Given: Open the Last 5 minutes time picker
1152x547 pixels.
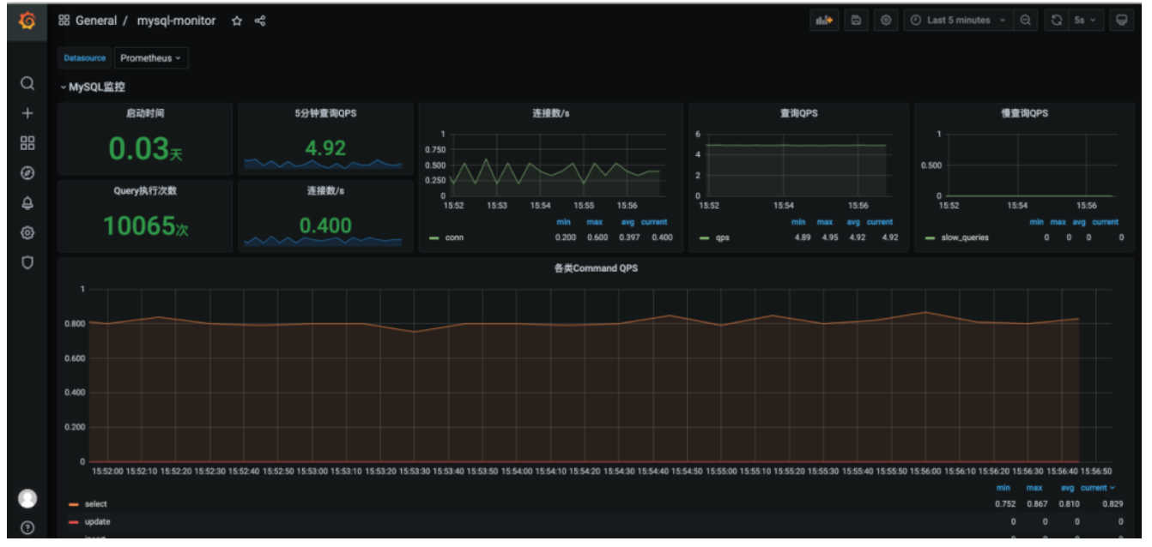Looking at the screenshot, I should [x=957, y=21].
